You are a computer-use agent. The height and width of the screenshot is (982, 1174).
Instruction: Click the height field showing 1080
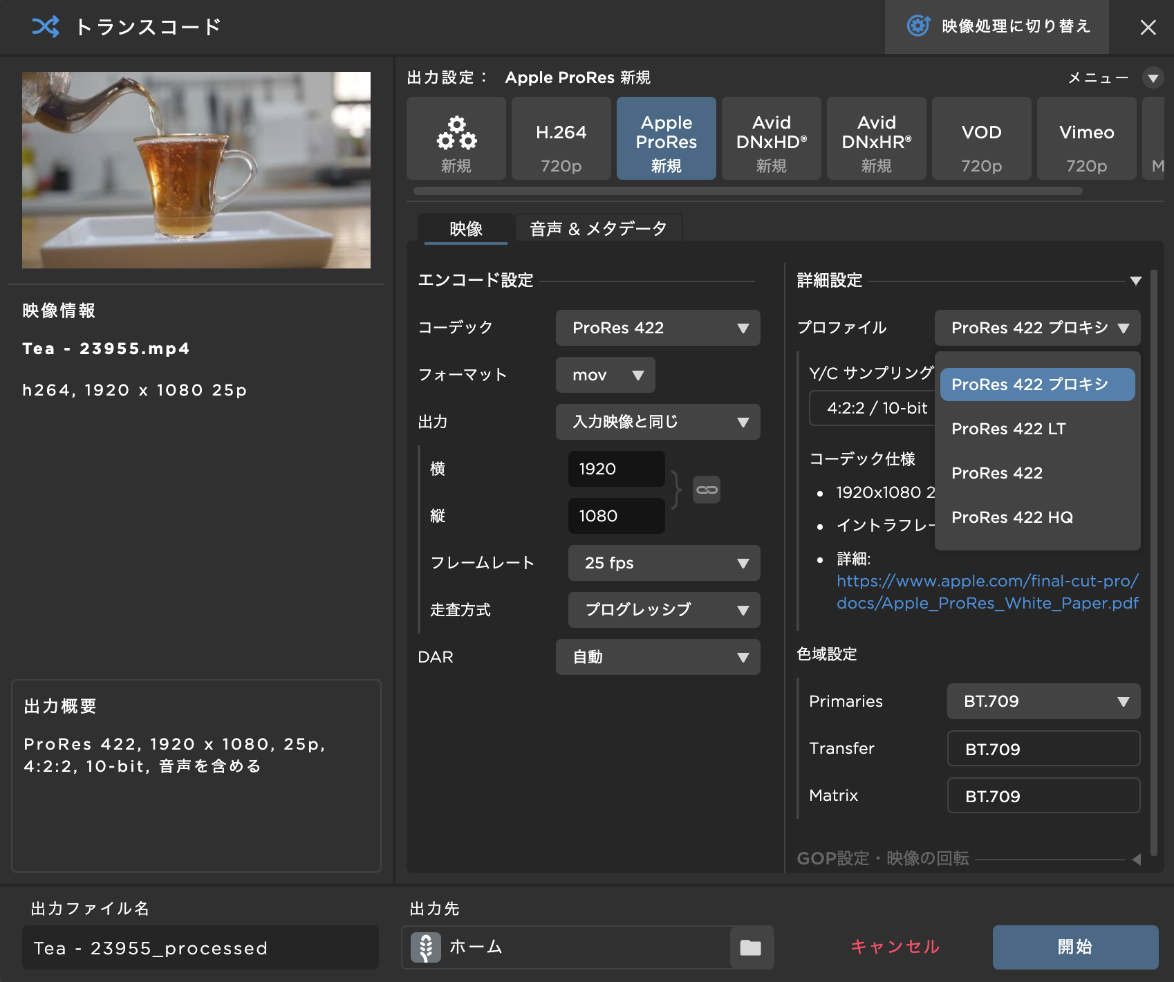(617, 516)
